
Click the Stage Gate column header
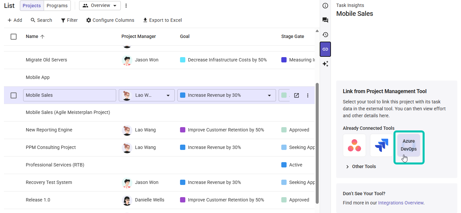(293, 37)
